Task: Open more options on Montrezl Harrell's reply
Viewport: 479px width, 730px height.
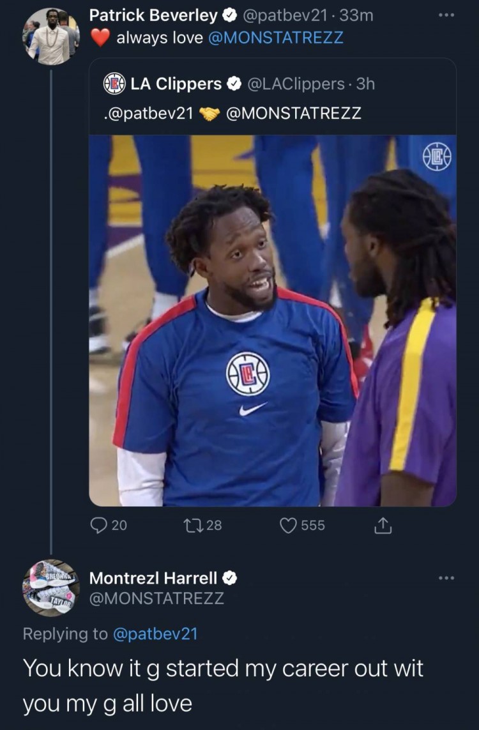Action: click(447, 579)
